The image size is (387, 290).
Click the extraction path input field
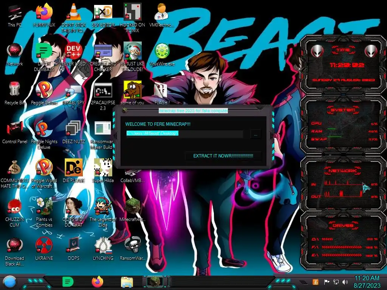184,133
